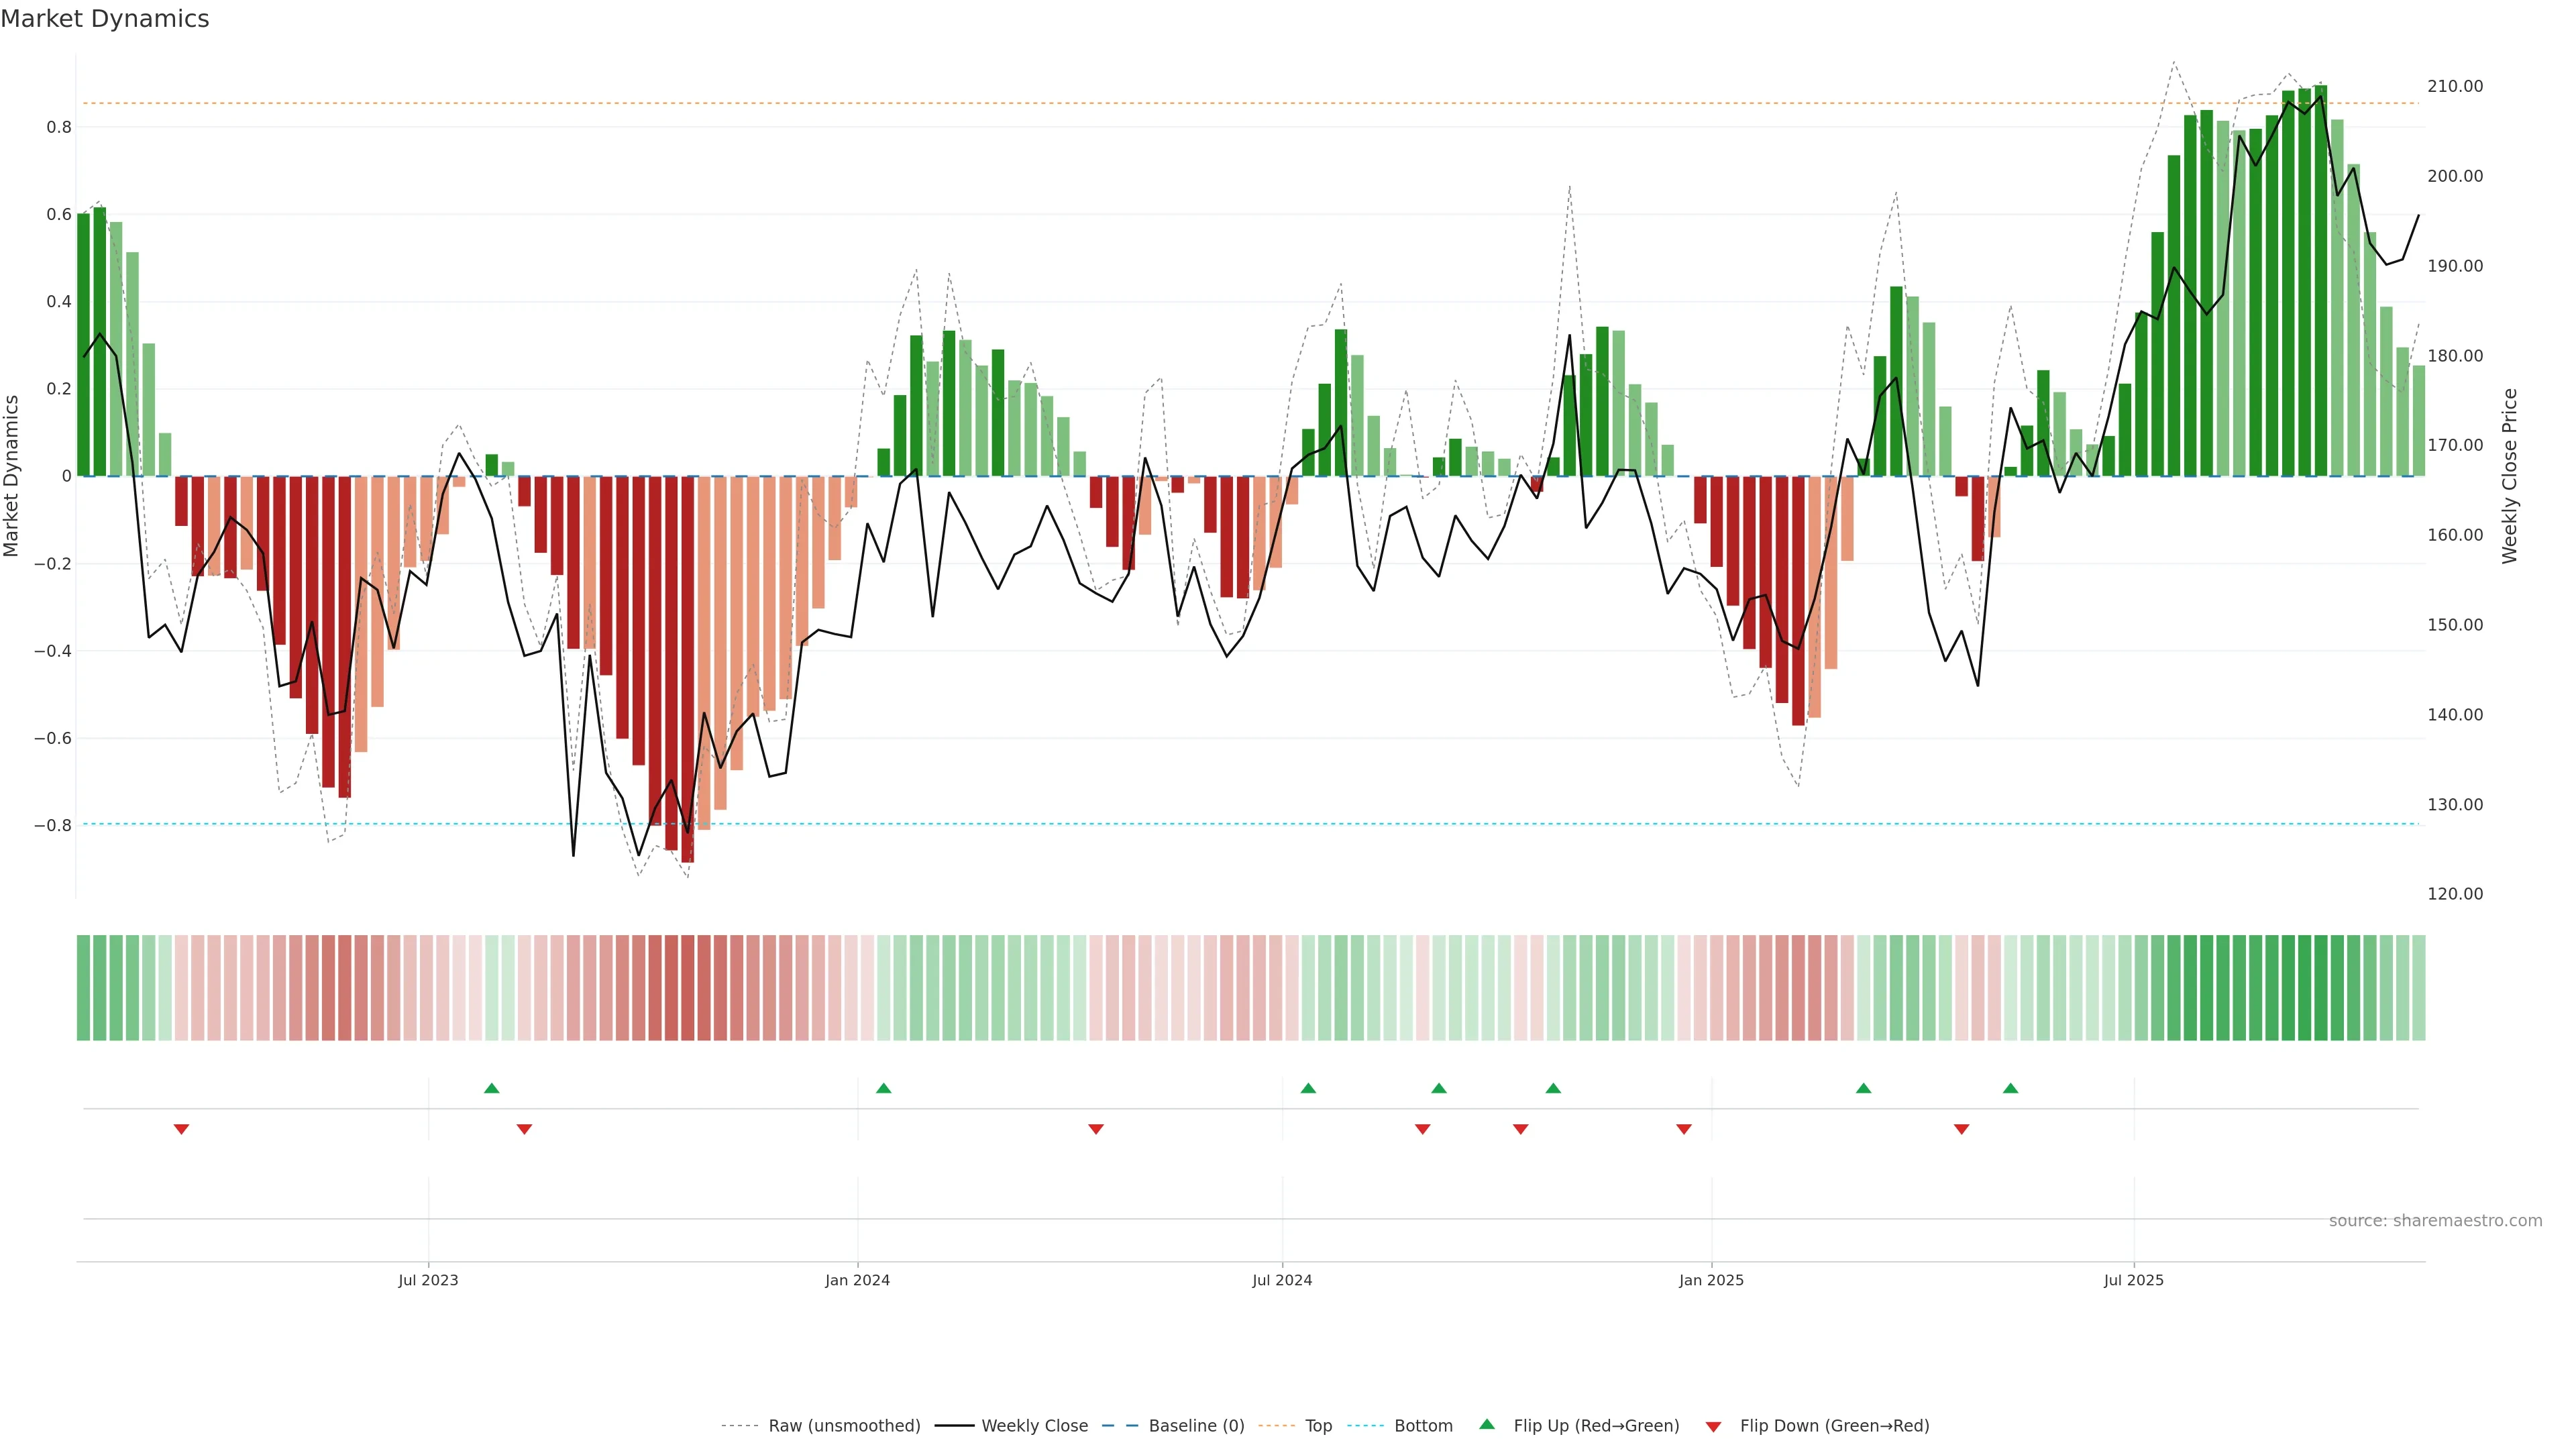The image size is (2576, 1449).
Task: Click the 210.00 tick on the price axis
Action: (2455, 86)
